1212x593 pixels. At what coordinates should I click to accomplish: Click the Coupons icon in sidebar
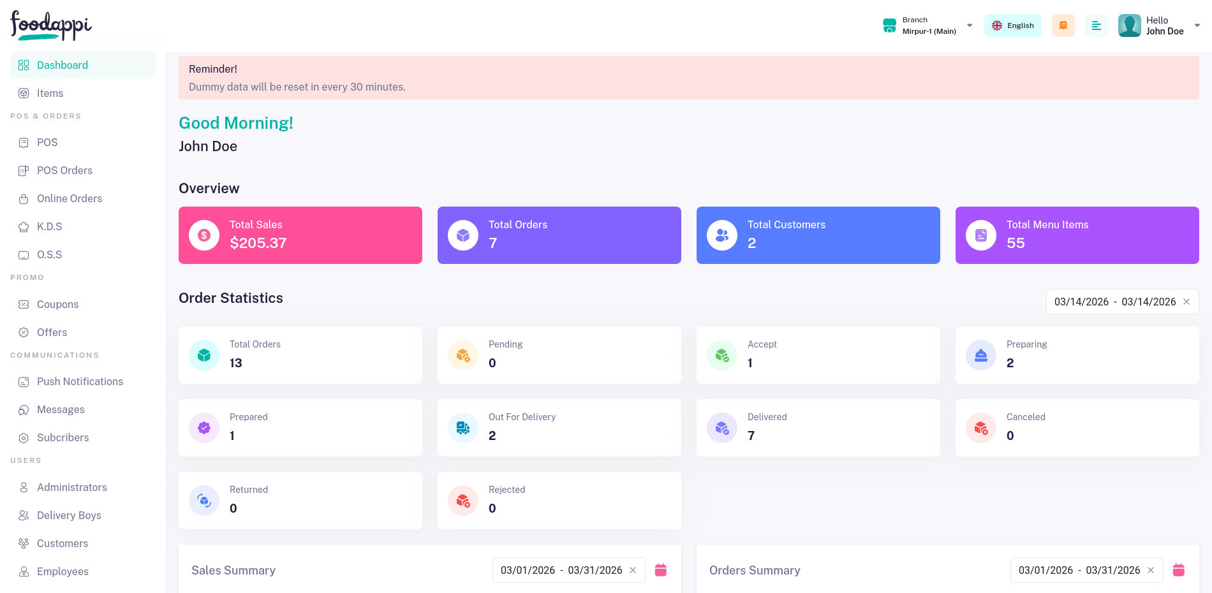[x=24, y=305]
